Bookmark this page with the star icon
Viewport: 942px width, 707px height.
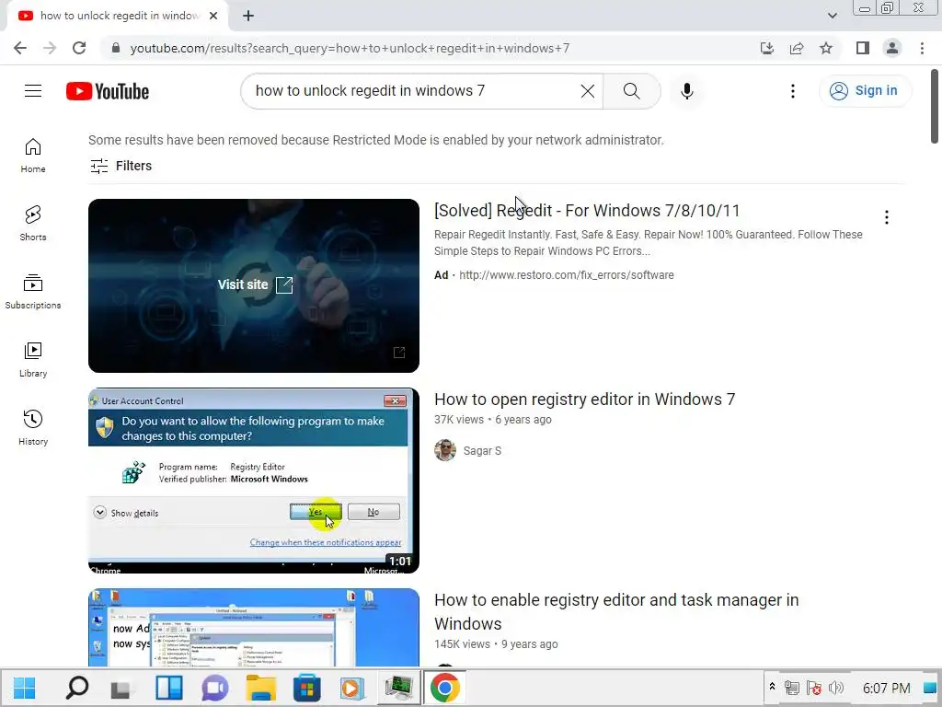click(x=826, y=48)
